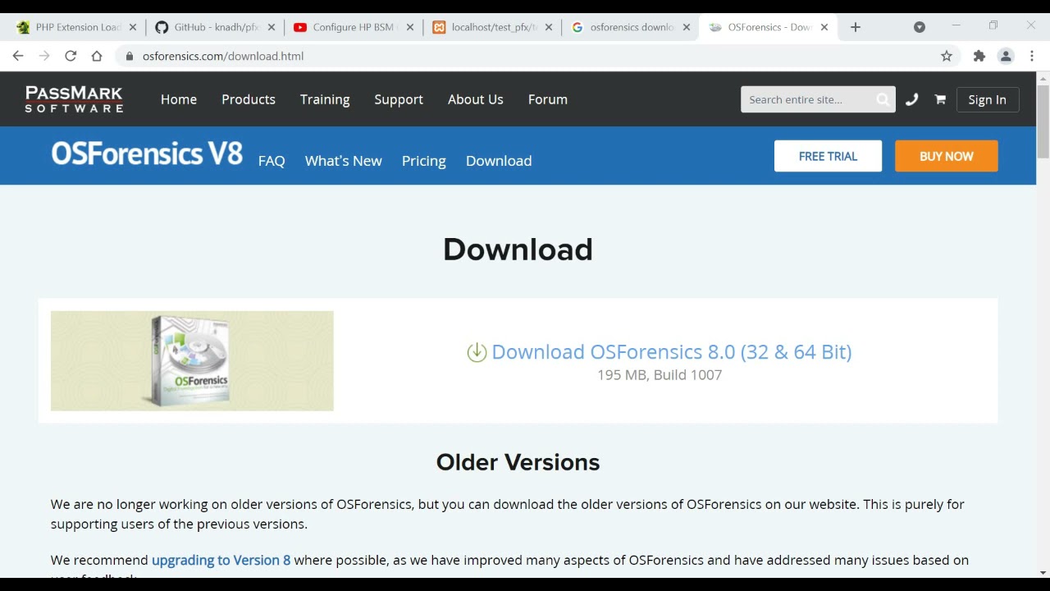Close the Configure HP BSM tab
The height and width of the screenshot is (591, 1050).
(410, 27)
